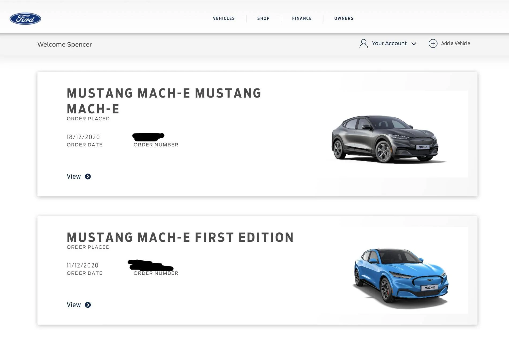This screenshot has width=509, height=346.
Task: Click Order Placed status under First Edition heading
Action: tap(88, 247)
